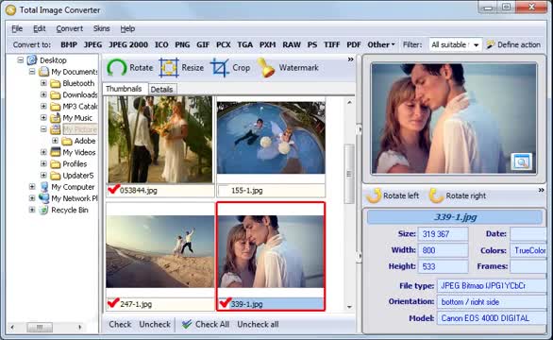Click the Define action icon
Viewport: 553px width, 340px height.
coord(490,44)
